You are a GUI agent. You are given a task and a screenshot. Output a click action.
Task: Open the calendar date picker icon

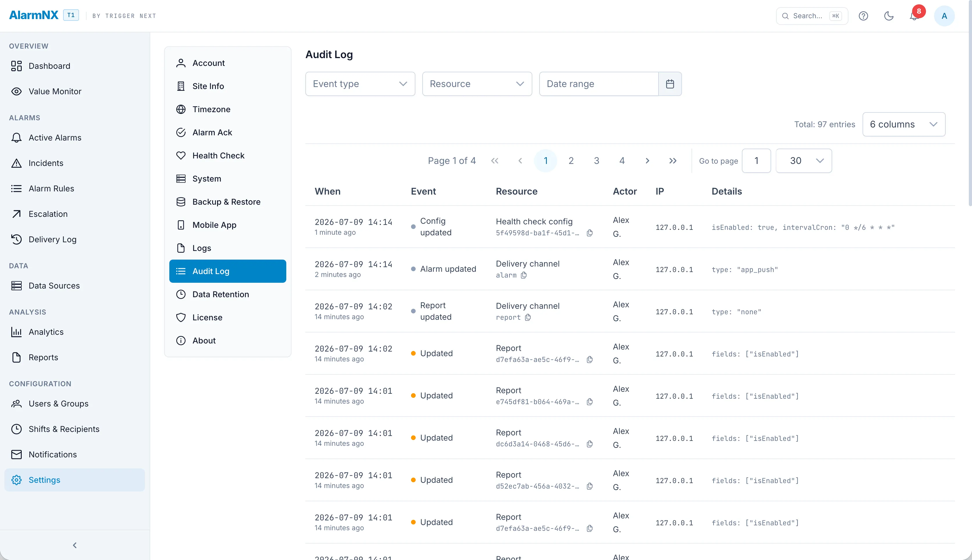tap(670, 84)
